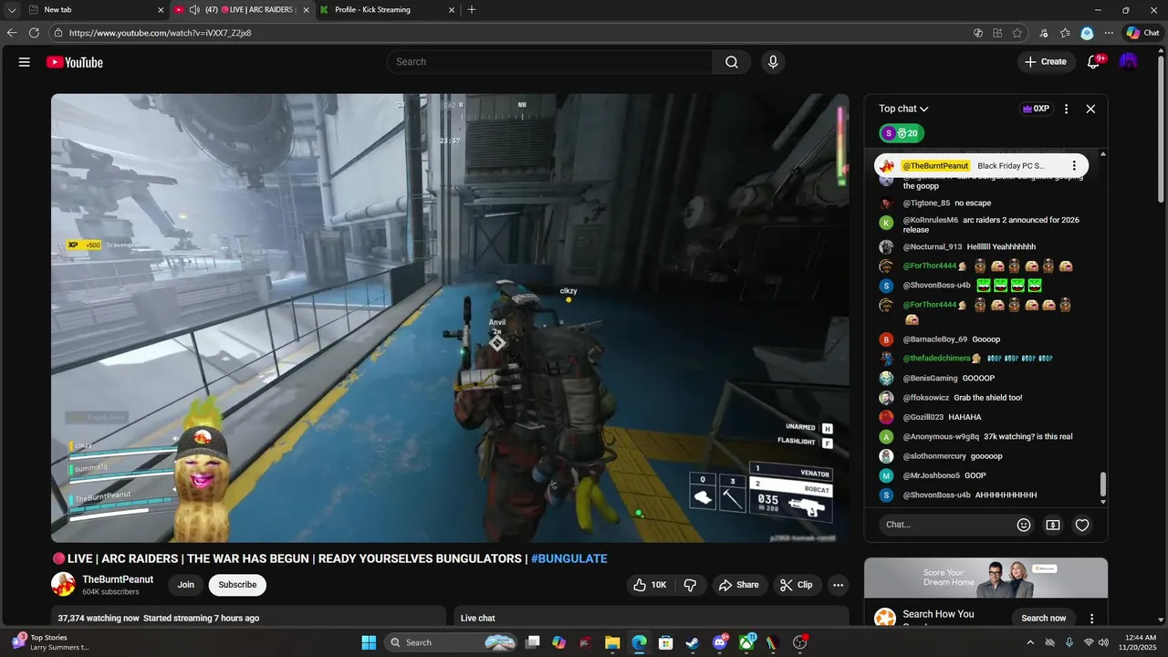Open Edge Settings and more ellipsis
Screen dimensions: 1168x657
(1109, 33)
